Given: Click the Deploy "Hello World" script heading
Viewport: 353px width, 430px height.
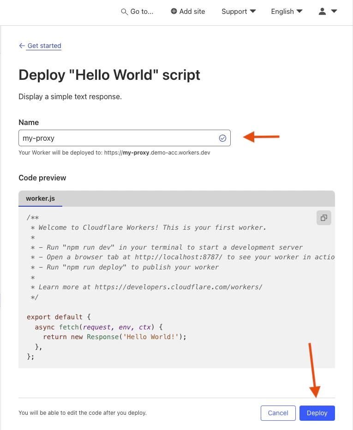Looking at the screenshot, I should pyautogui.click(x=109, y=75).
